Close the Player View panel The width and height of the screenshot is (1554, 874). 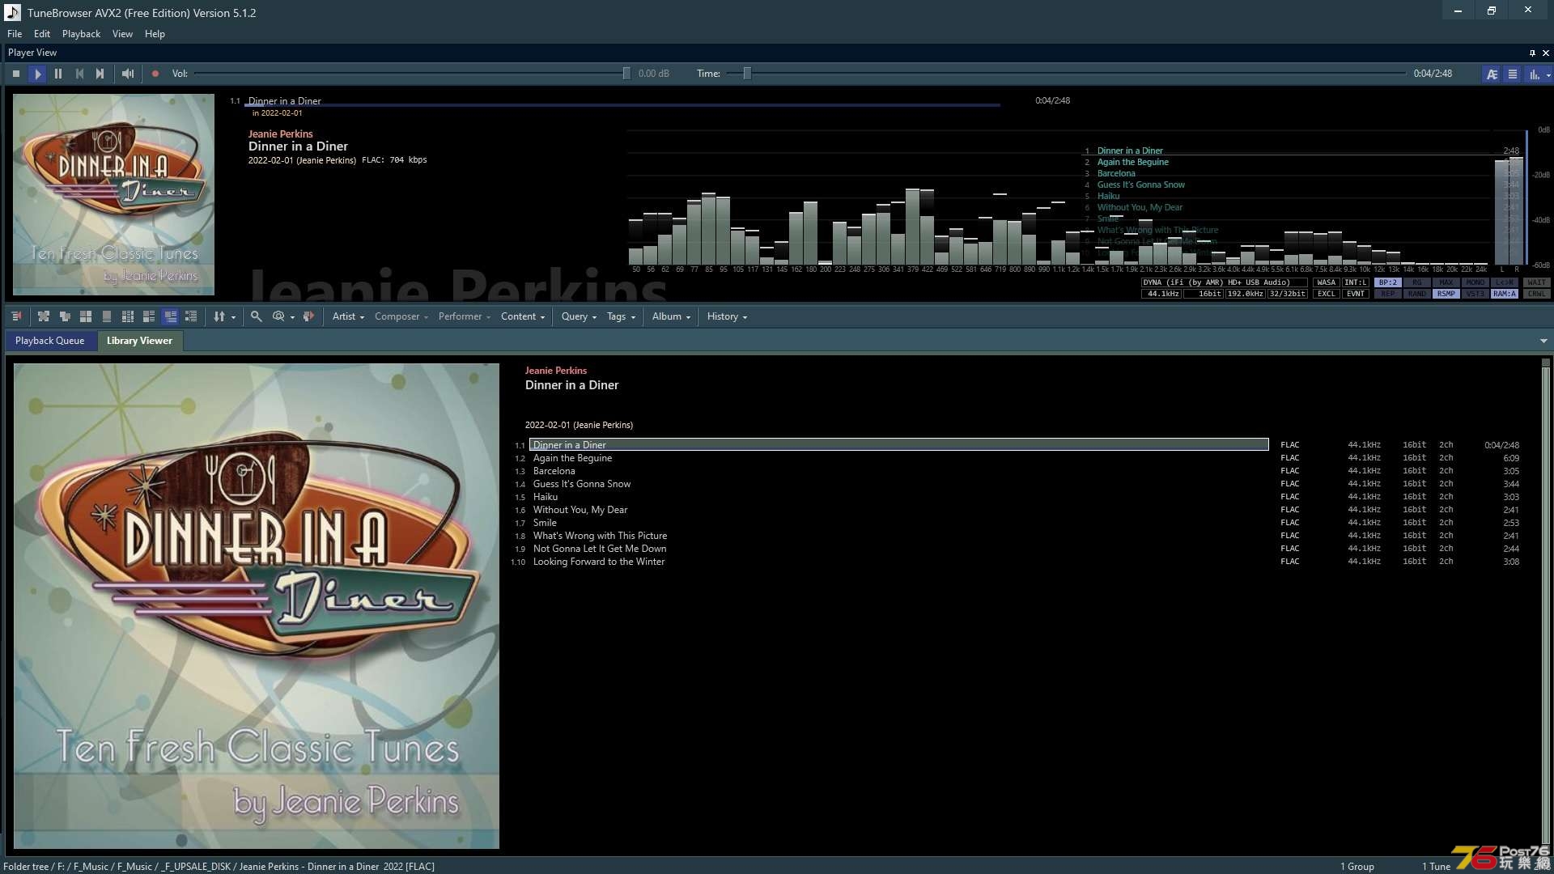pyautogui.click(x=1546, y=53)
